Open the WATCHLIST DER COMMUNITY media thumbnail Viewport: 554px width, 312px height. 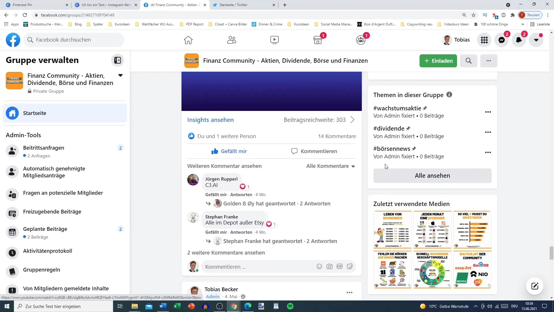point(472,270)
